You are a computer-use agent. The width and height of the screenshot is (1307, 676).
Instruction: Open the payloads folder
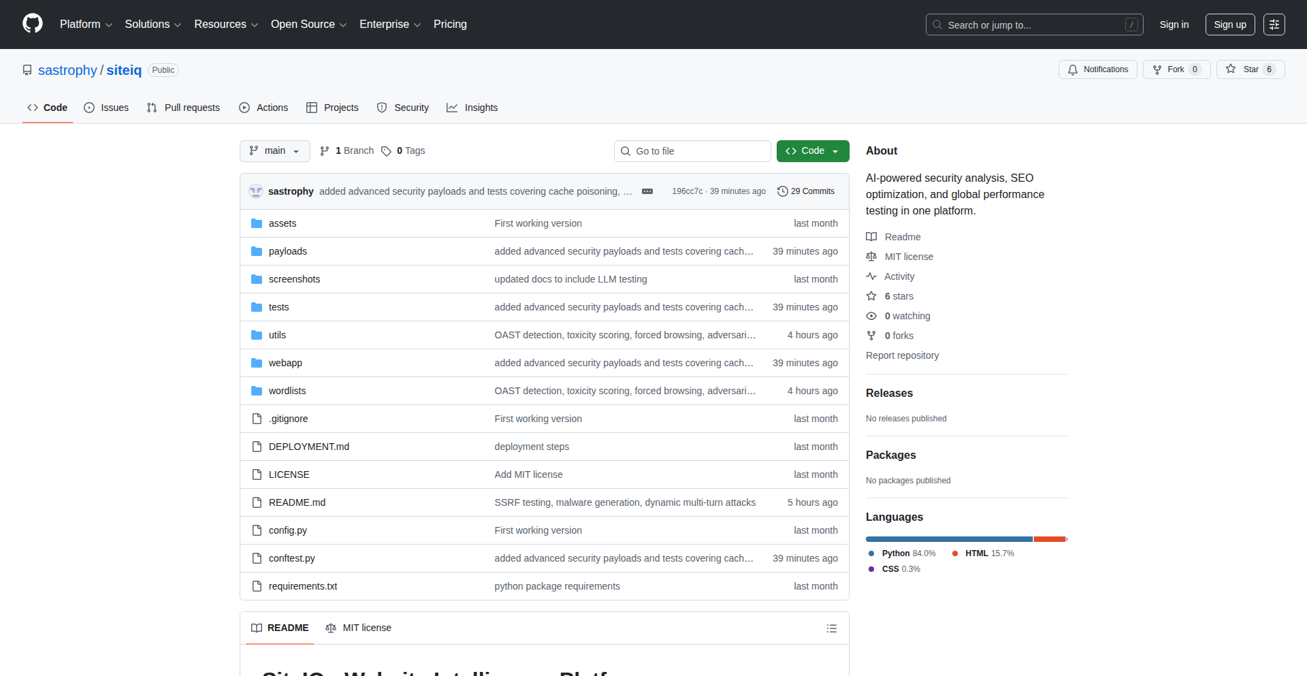[x=287, y=251]
